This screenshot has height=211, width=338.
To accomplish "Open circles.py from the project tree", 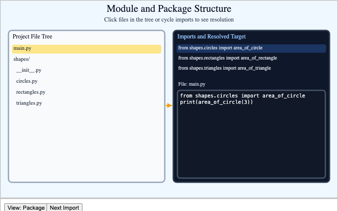I will coord(27,81).
